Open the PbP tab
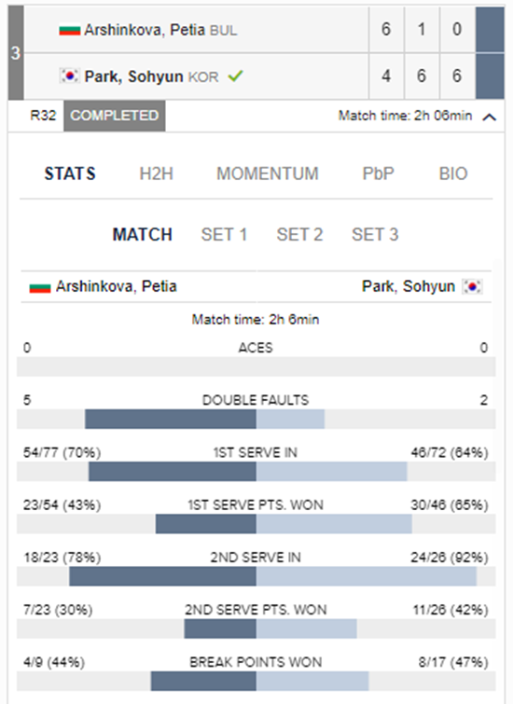 tap(379, 173)
